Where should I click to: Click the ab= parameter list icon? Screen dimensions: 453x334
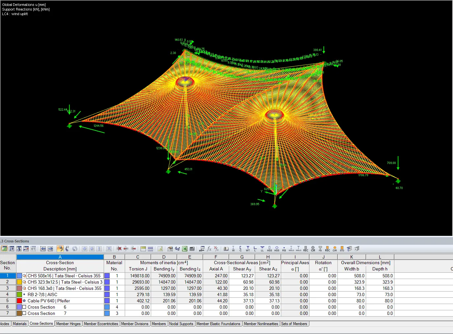point(202,249)
